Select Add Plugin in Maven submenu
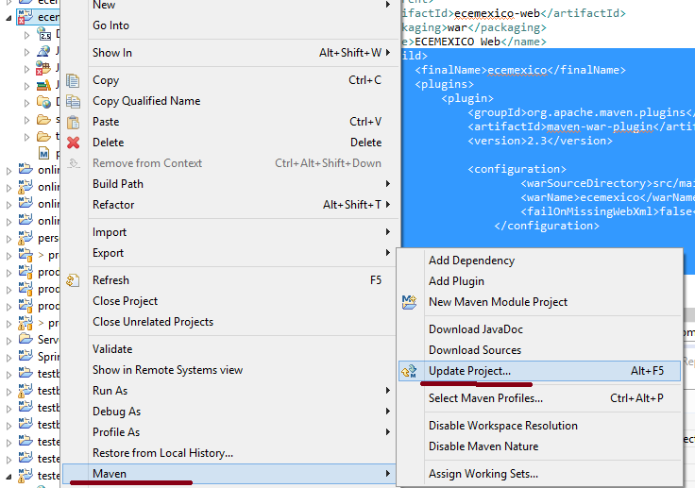The width and height of the screenshot is (695, 488). [x=456, y=281]
